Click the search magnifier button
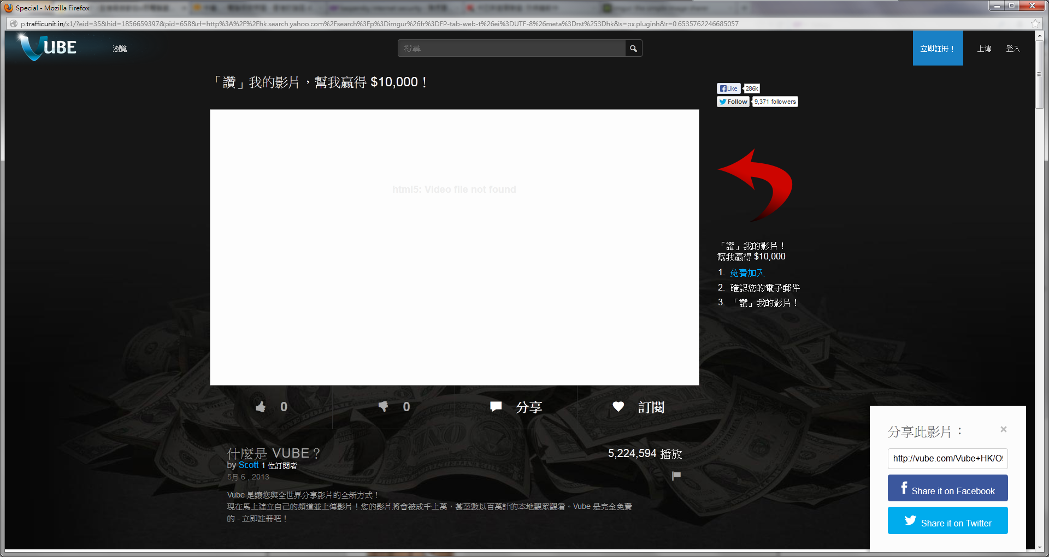Screen dimensions: 1049x557 click(x=633, y=49)
